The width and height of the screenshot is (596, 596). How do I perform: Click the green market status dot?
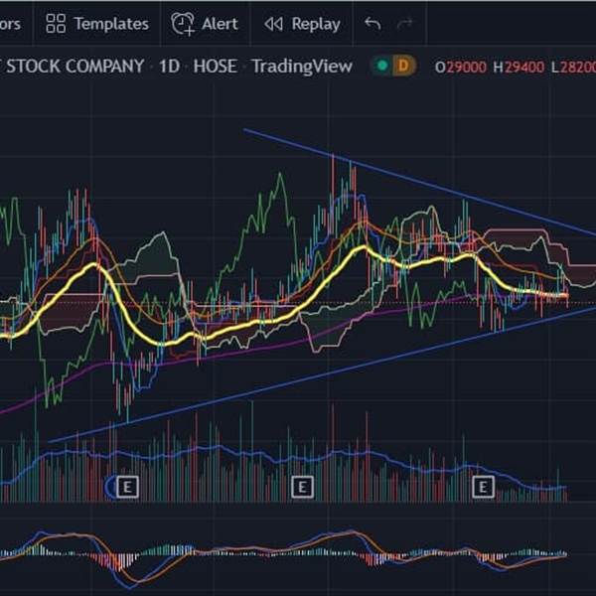coord(382,66)
